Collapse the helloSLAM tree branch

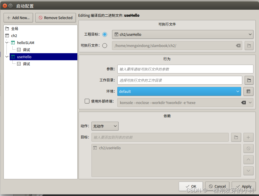7,43
